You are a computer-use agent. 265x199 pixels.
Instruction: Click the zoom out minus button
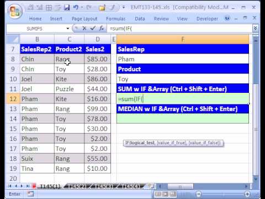(199, 194)
